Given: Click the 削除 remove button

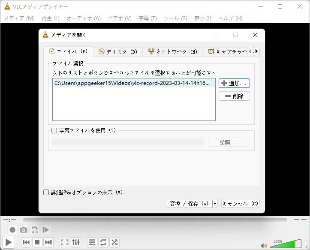Looking at the screenshot, I should [x=234, y=96].
